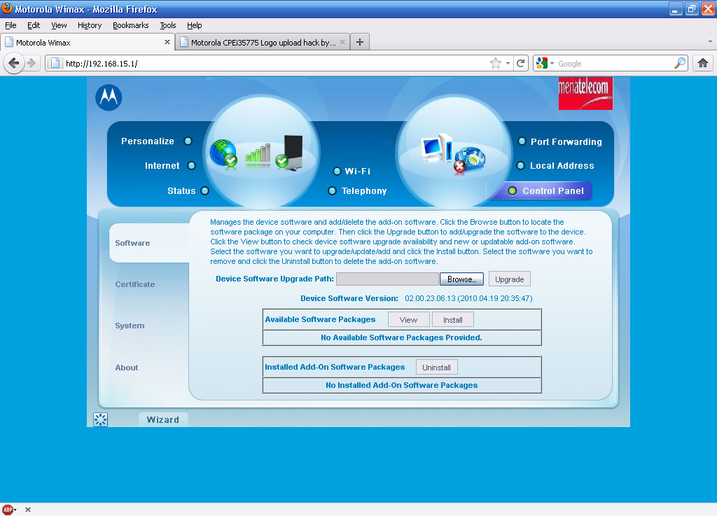Open the File menu
Image resolution: width=717 pixels, height=516 pixels.
pyautogui.click(x=11, y=25)
